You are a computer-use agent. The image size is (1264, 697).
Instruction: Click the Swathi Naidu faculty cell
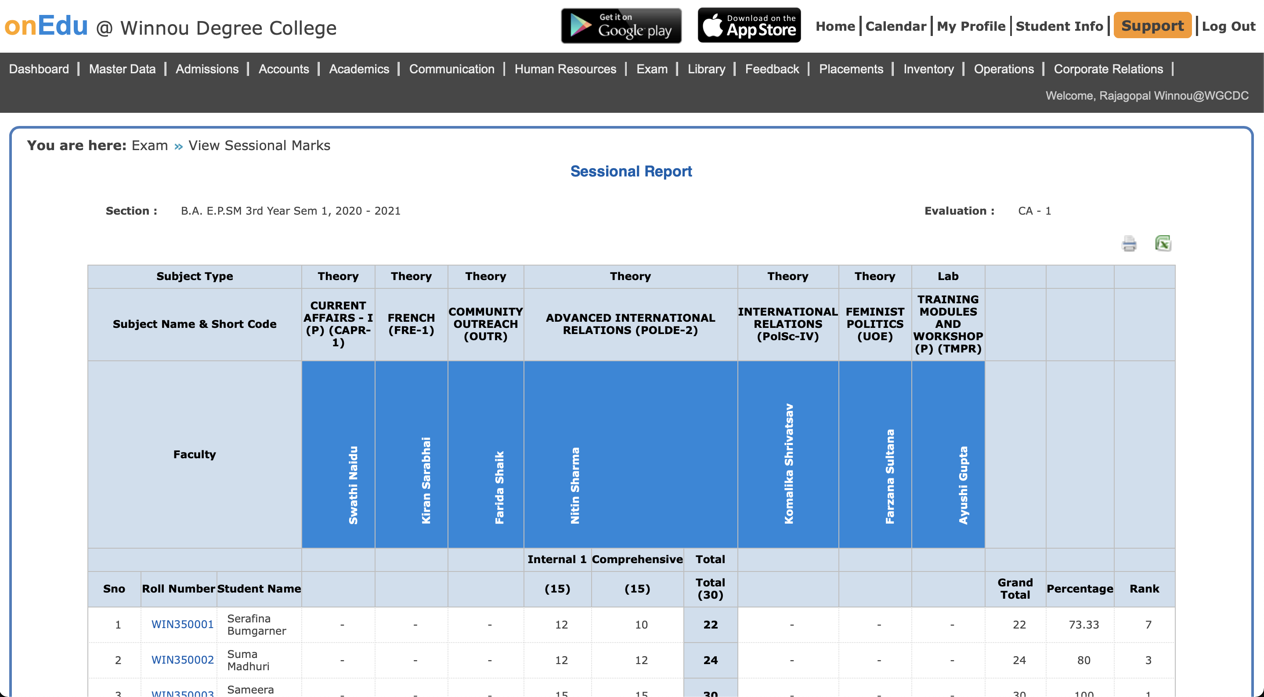click(353, 485)
